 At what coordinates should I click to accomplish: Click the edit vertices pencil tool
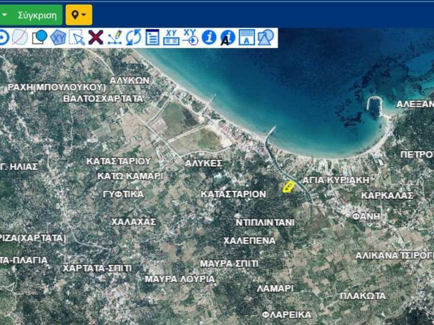click(114, 38)
